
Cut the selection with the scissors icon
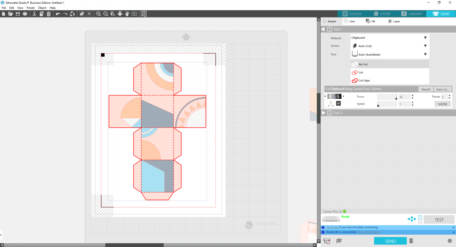point(34,14)
